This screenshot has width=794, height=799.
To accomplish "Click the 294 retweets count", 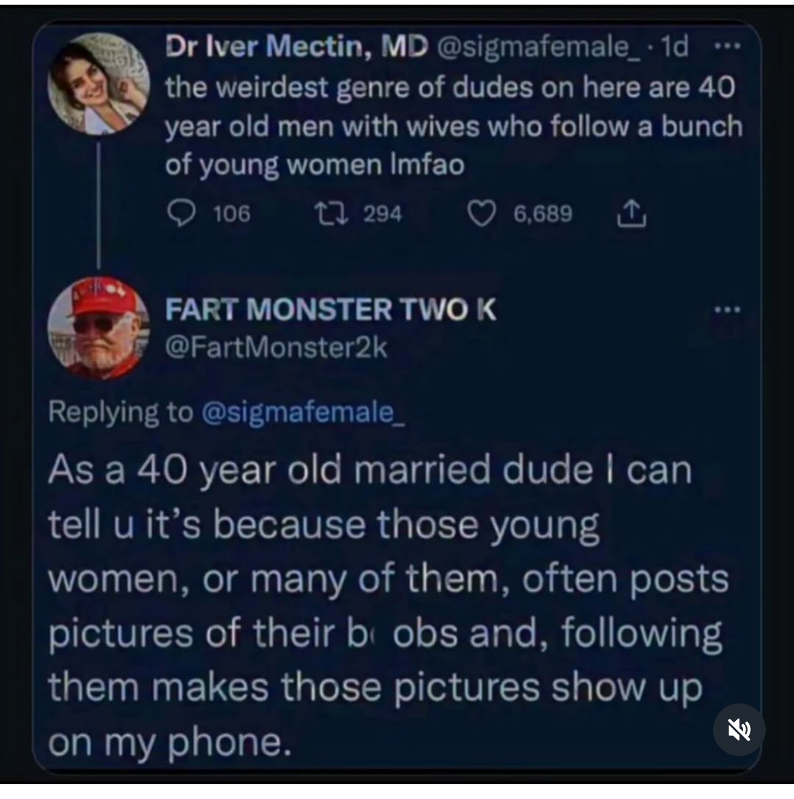I will click(x=383, y=214).
